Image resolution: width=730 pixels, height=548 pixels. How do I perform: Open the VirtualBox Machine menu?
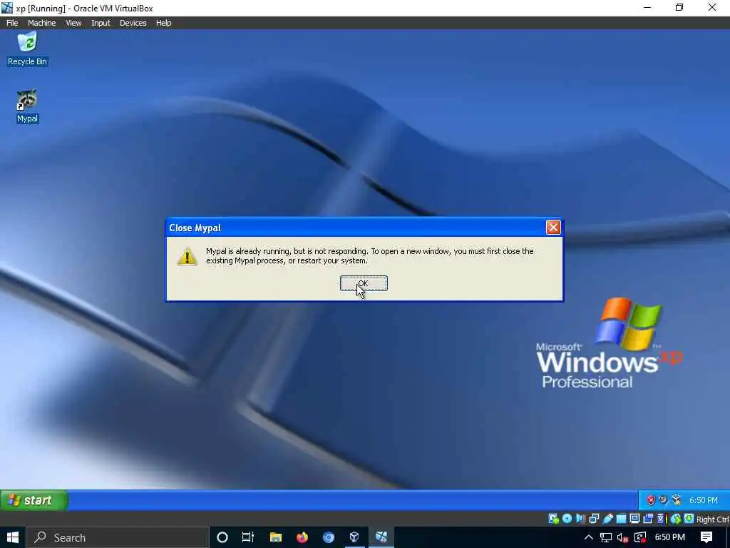(x=41, y=23)
